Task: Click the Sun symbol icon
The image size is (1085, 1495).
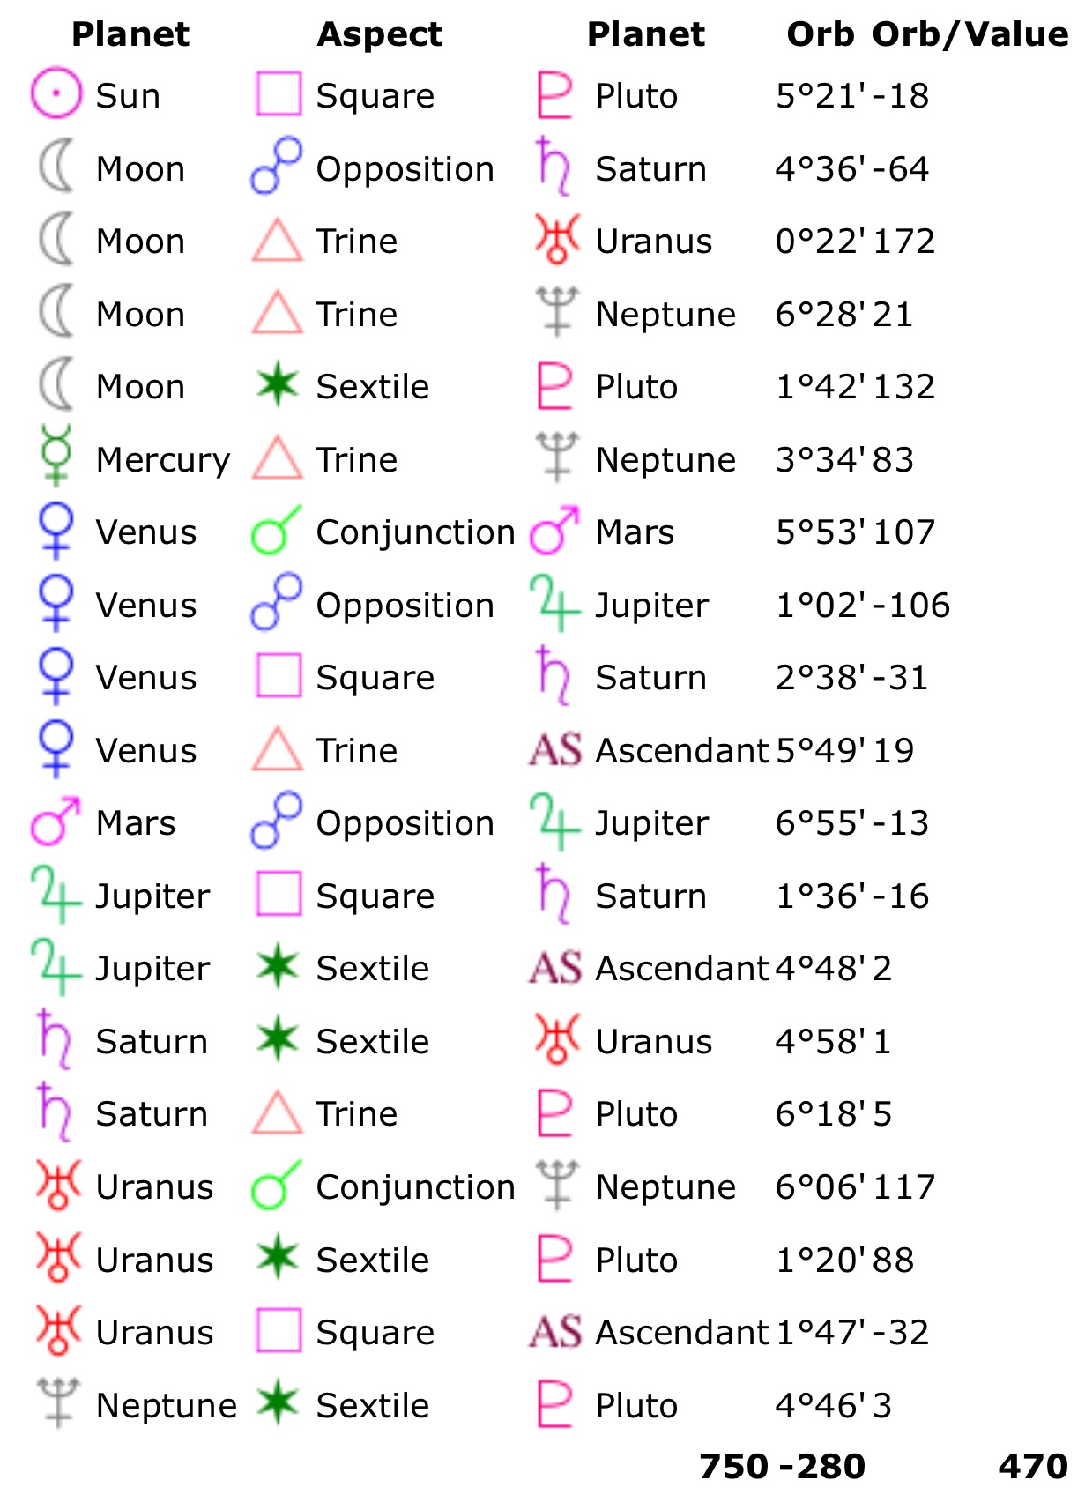Action: coord(56,93)
